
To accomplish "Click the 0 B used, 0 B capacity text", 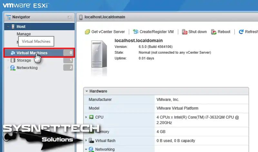I will point(176,141).
